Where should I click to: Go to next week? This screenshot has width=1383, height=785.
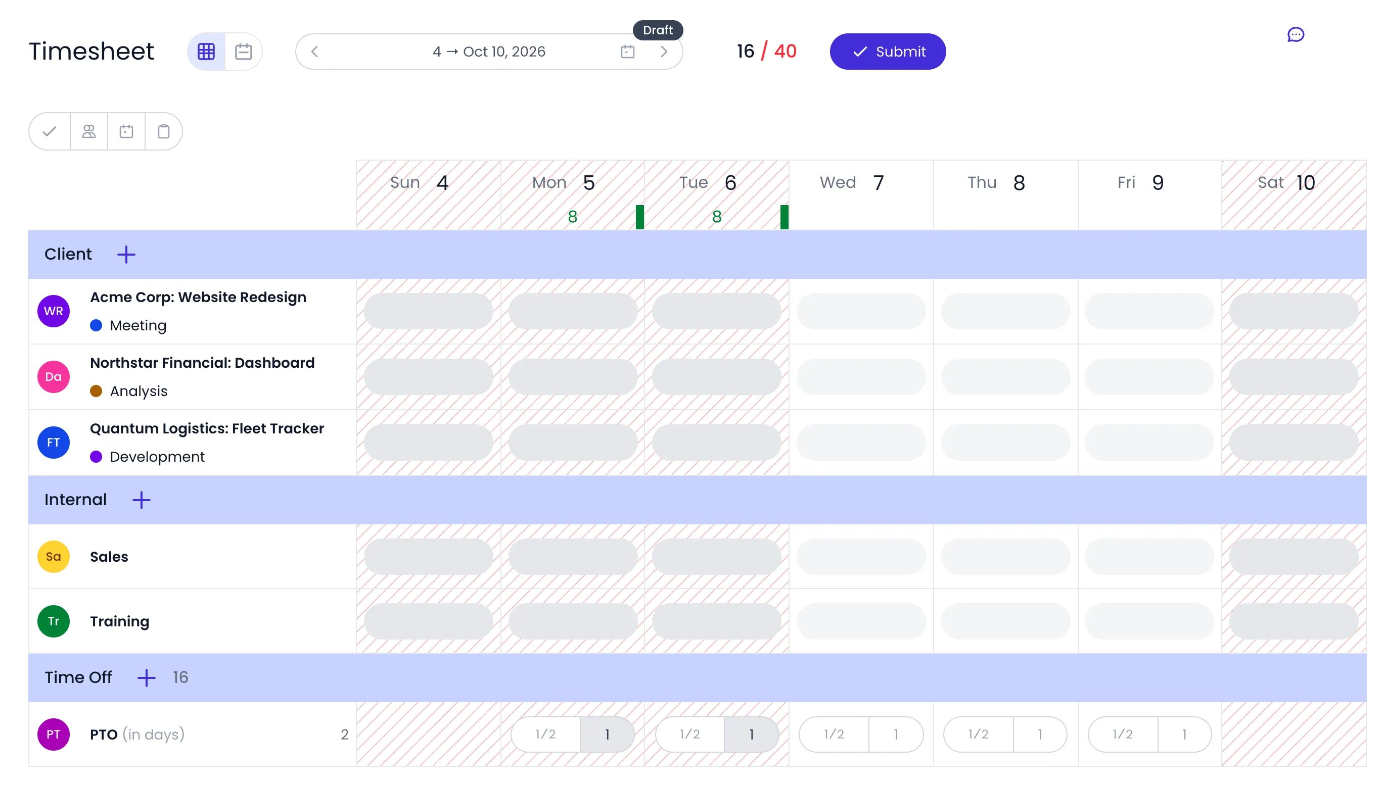[x=664, y=52]
